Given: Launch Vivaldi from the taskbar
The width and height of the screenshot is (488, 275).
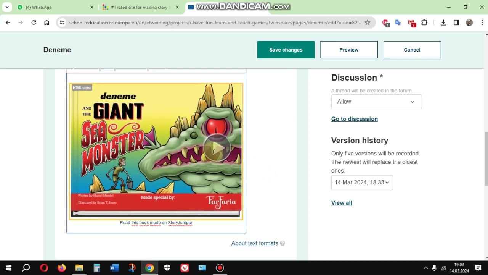Looking at the screenshot, I should click(185, 268).
